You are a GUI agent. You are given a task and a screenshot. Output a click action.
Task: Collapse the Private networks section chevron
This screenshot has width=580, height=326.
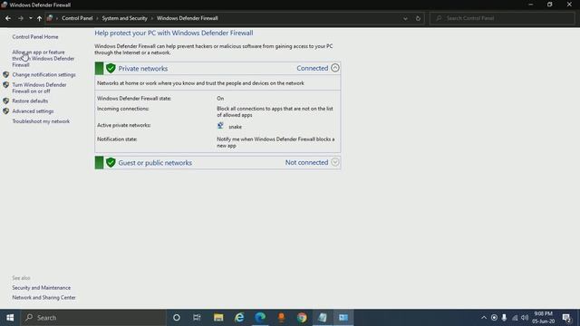click(334, 68)
